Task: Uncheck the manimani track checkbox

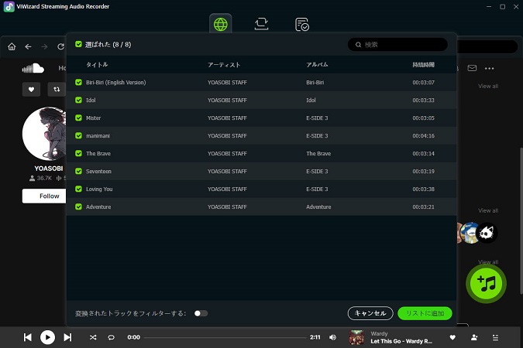Action: (x=78, y=135)
